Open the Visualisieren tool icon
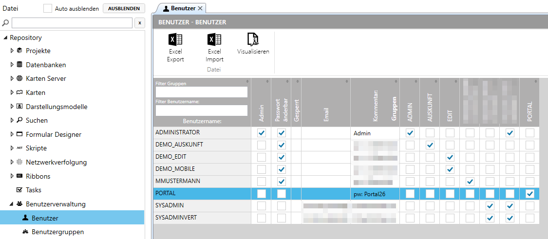This screenshot has height=239, width=548. pos(253,39)
